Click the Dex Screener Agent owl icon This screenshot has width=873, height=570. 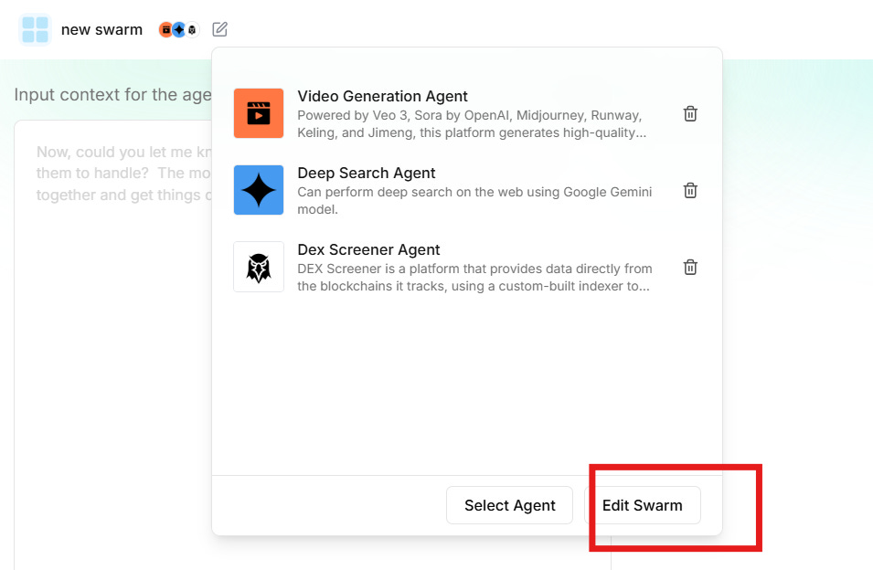click(x=259, y=267)
